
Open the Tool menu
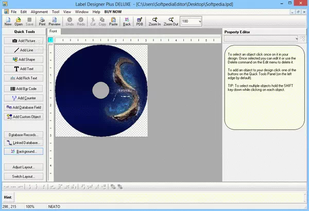tap(56, 11)
